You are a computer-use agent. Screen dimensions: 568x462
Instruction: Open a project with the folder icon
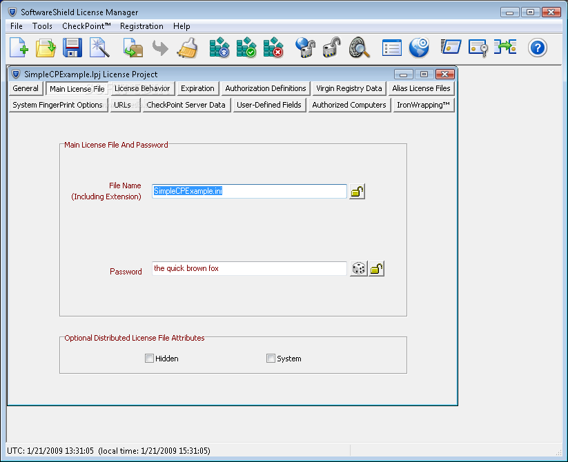coord(46,48)
